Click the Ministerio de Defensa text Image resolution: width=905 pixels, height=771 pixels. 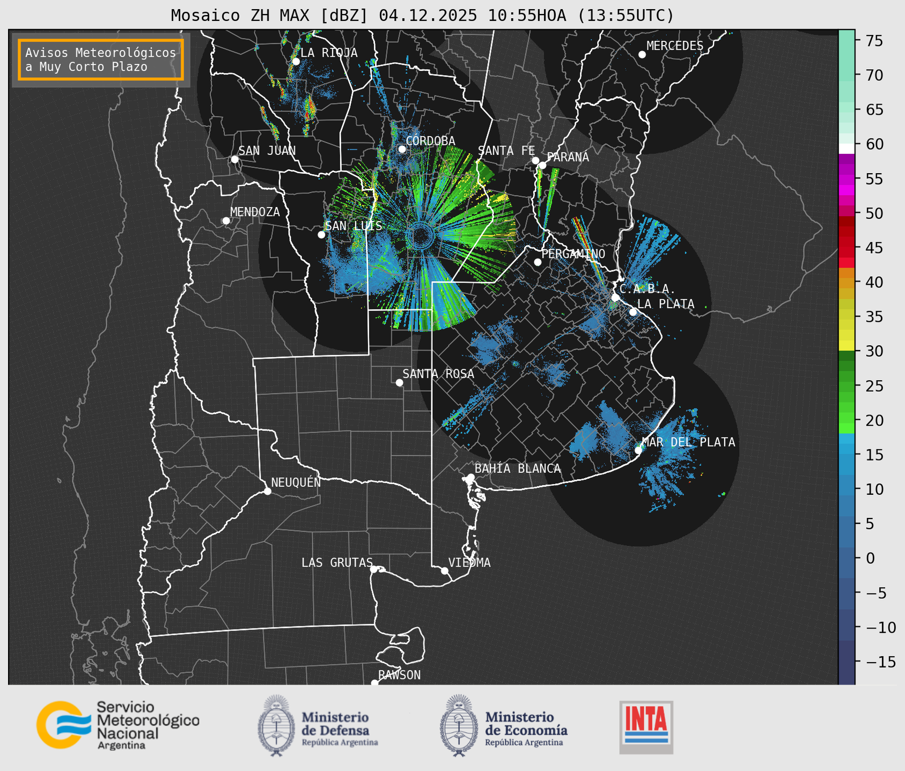(340, 729)
